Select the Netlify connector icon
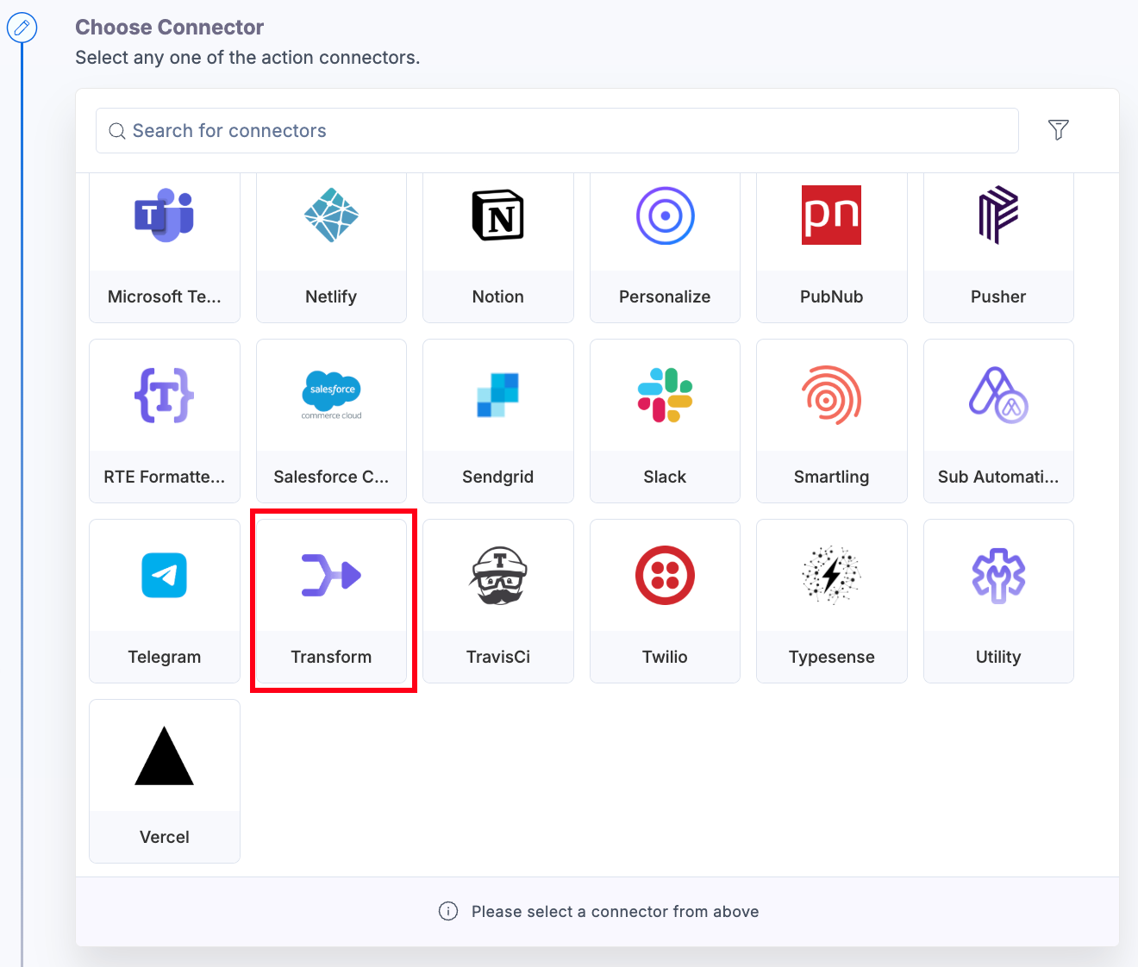 [331, 215]
